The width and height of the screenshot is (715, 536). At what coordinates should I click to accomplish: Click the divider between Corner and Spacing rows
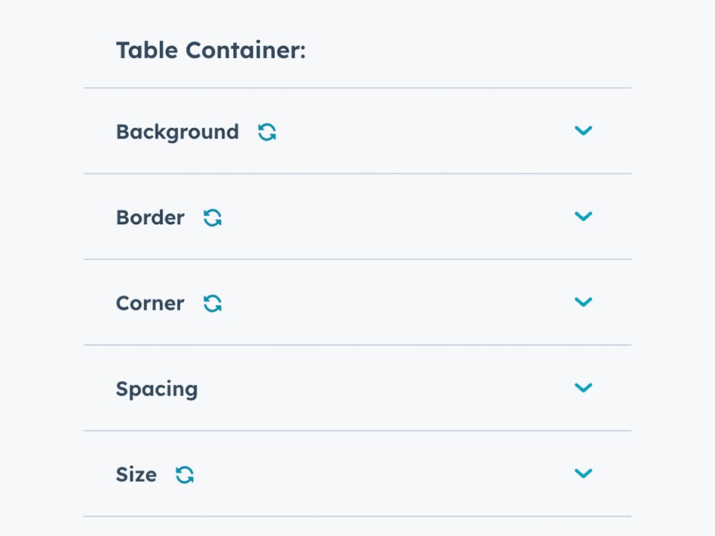coord(357,345)
